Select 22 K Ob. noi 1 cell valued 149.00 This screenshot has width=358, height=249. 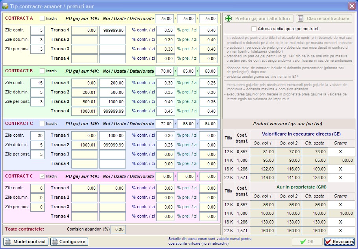point(263,178)
